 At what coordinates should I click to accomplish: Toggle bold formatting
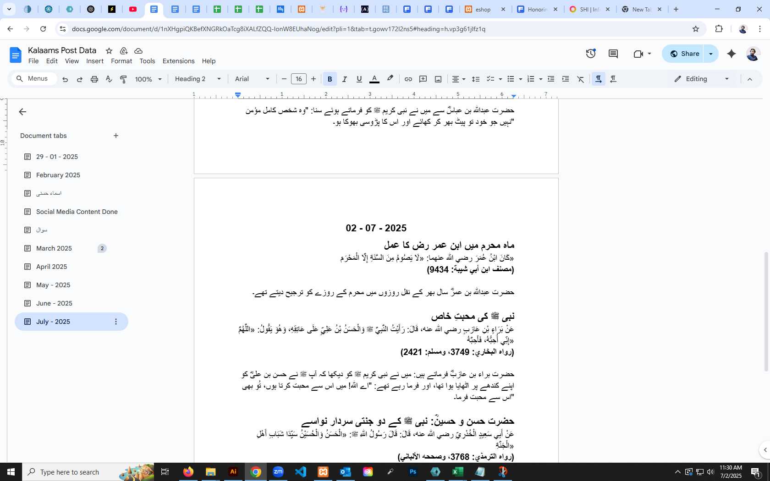click(x=330, y=79)
